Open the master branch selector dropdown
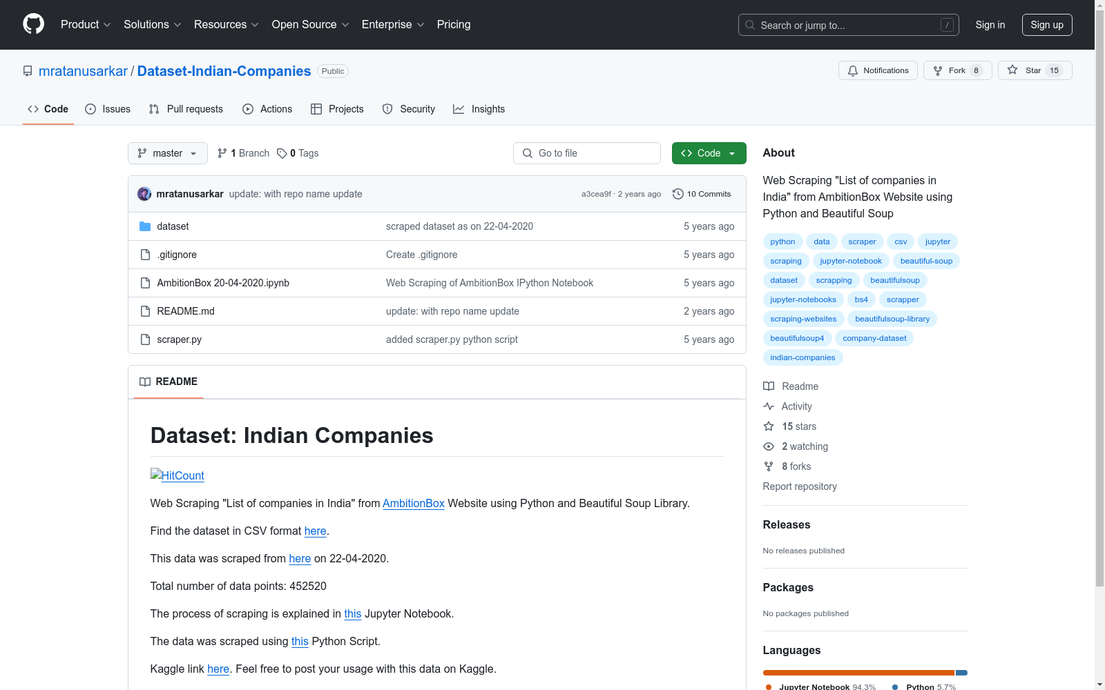1105x690 pixels. click(168, 153)
